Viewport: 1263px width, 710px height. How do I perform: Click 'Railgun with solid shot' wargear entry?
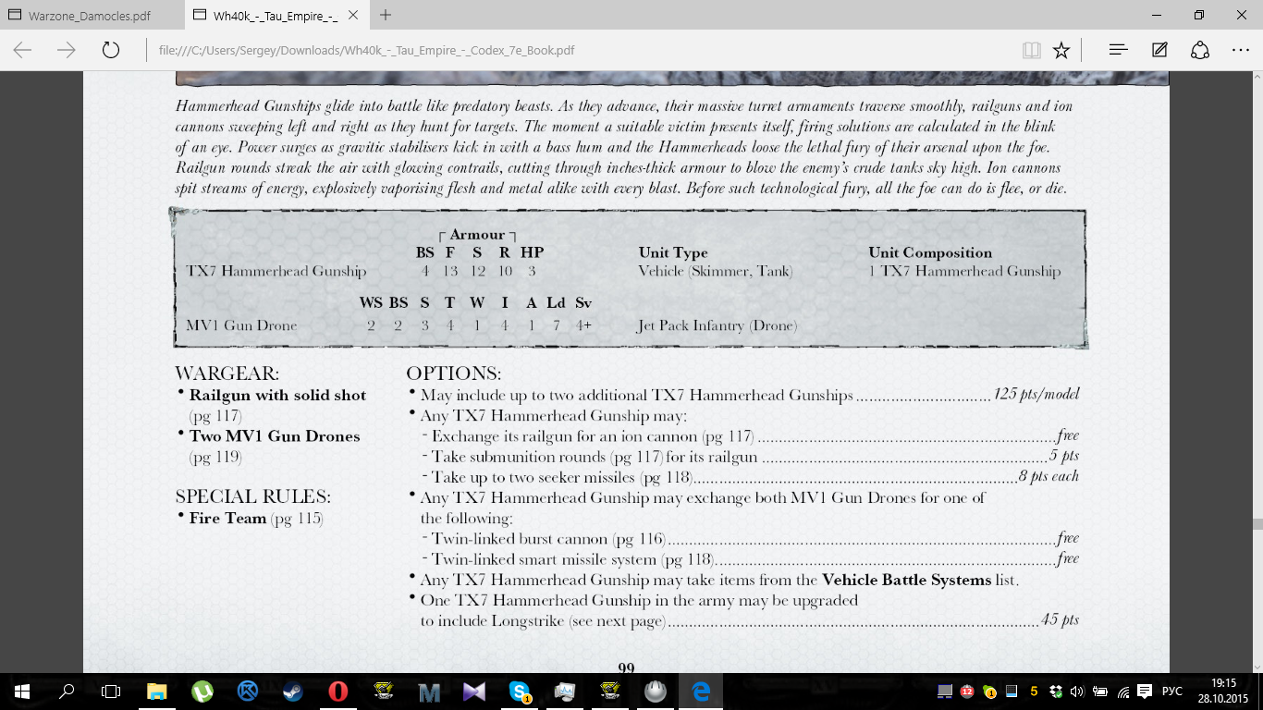coord(277,395)
